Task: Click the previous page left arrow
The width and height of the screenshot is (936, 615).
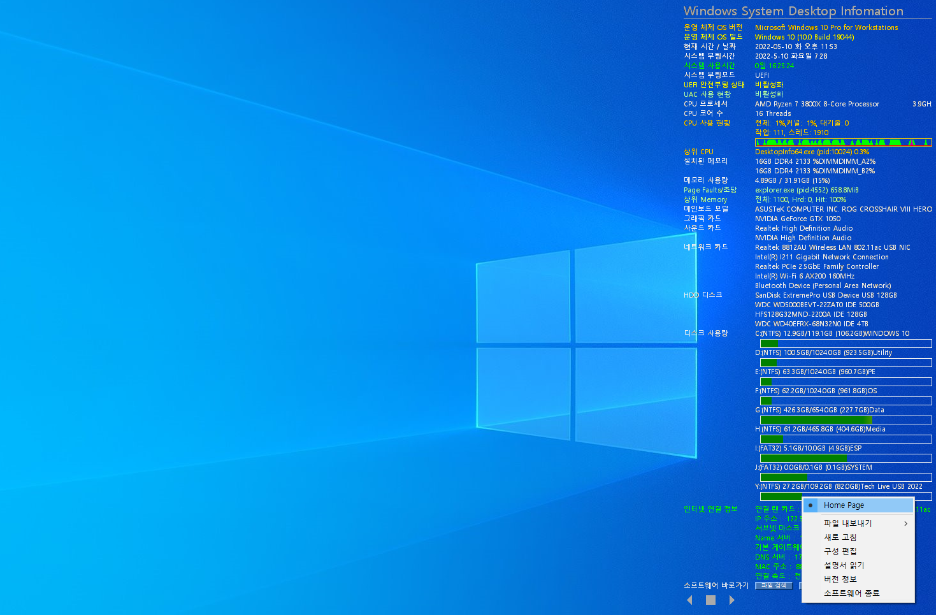Action: 689,600
